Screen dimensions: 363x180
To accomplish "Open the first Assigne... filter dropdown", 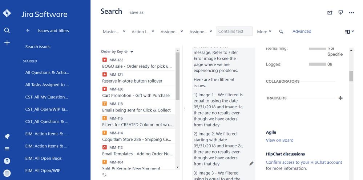I will (x=172, y=32).
